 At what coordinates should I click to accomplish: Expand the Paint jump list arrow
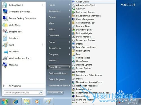tap(43, 45)
